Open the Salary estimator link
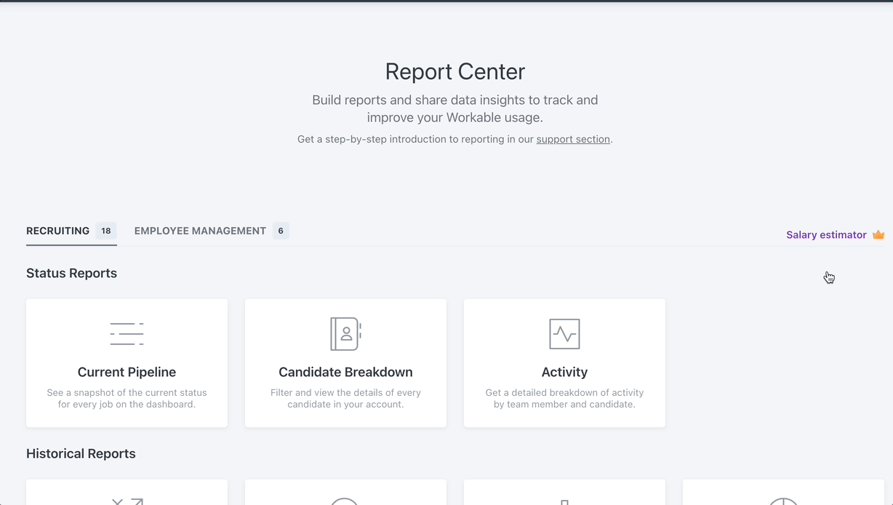This screenshot has width=893, height=505. click(x=826, y=235)
